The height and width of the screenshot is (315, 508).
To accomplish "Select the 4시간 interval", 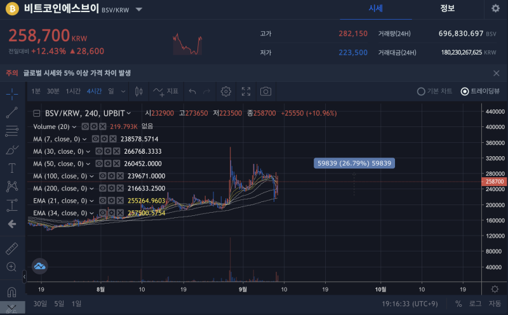I will (94, 91).
